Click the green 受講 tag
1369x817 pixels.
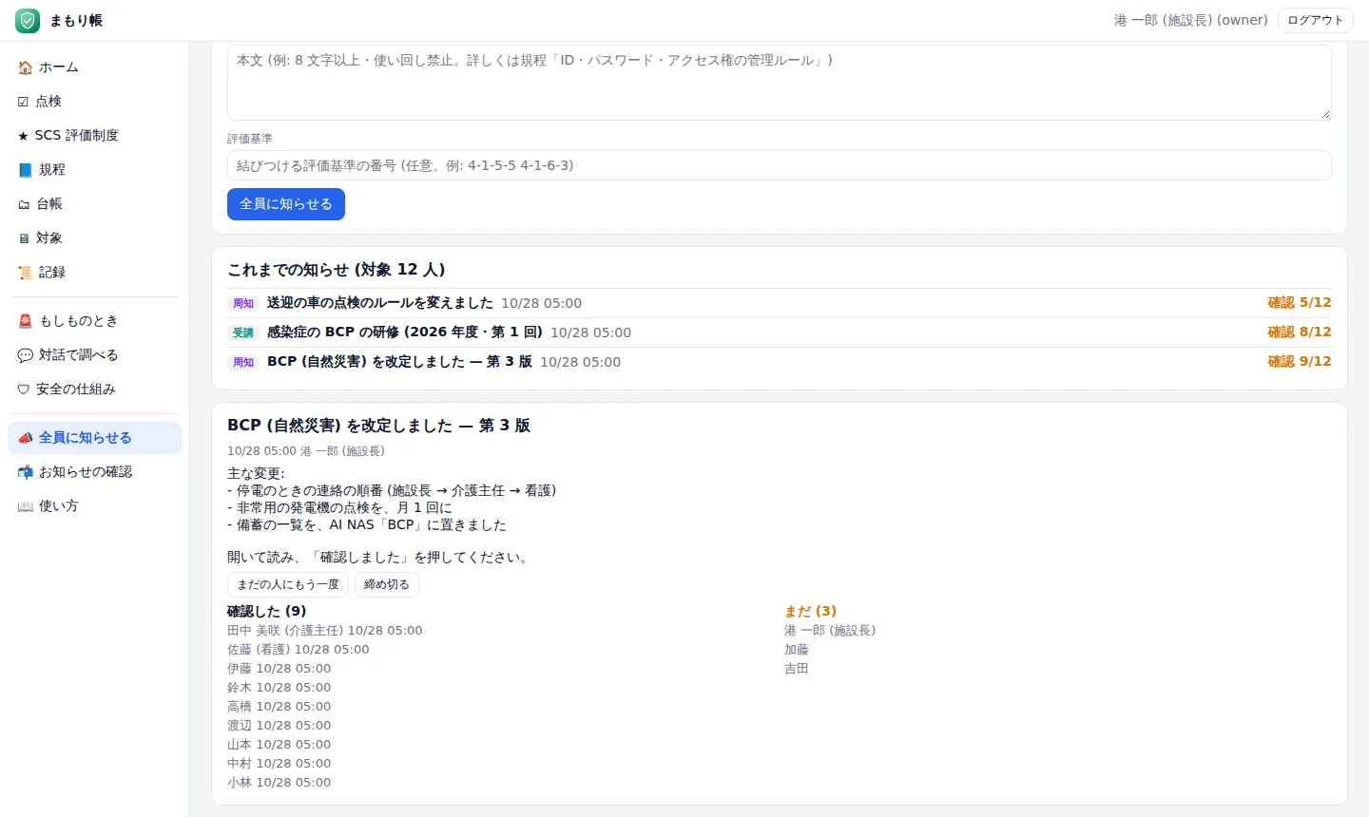tap(243, 333)
